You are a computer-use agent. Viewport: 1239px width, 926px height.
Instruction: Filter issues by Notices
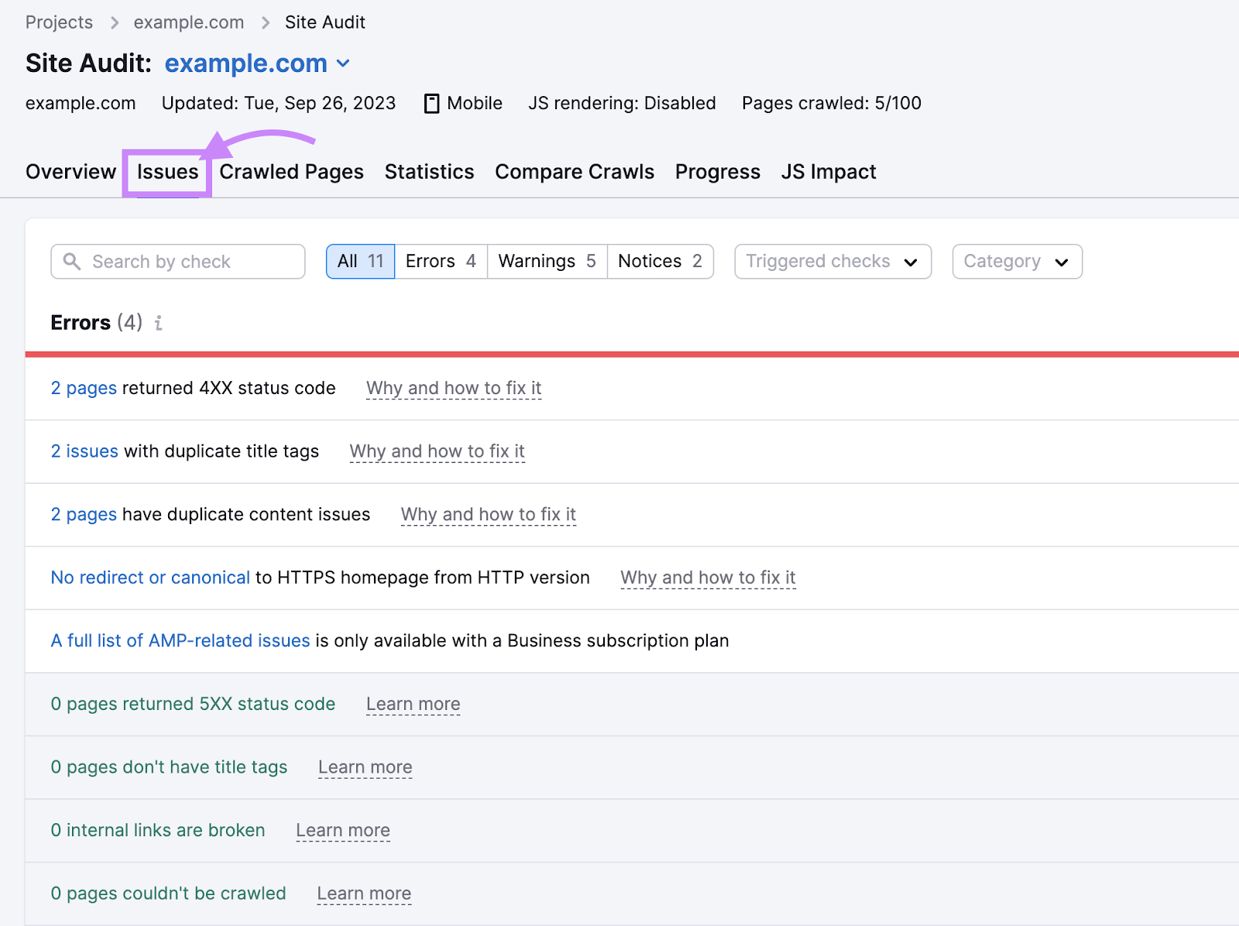click(x=659, y=261)
